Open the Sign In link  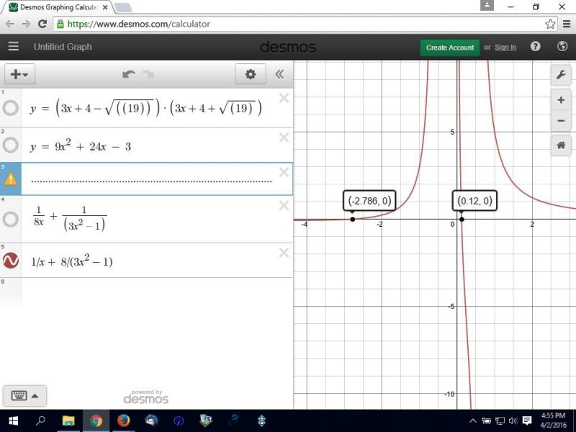[505, 48]
